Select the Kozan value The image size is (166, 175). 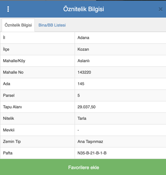[83, 49]
